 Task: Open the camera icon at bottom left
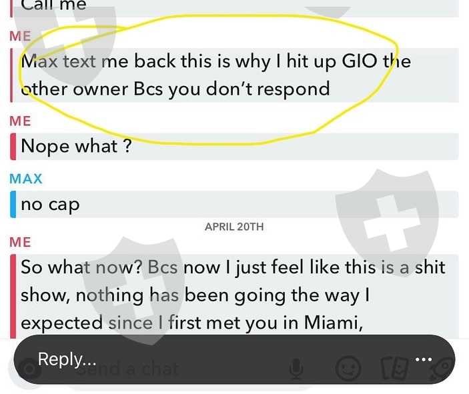tap(29, 369)
